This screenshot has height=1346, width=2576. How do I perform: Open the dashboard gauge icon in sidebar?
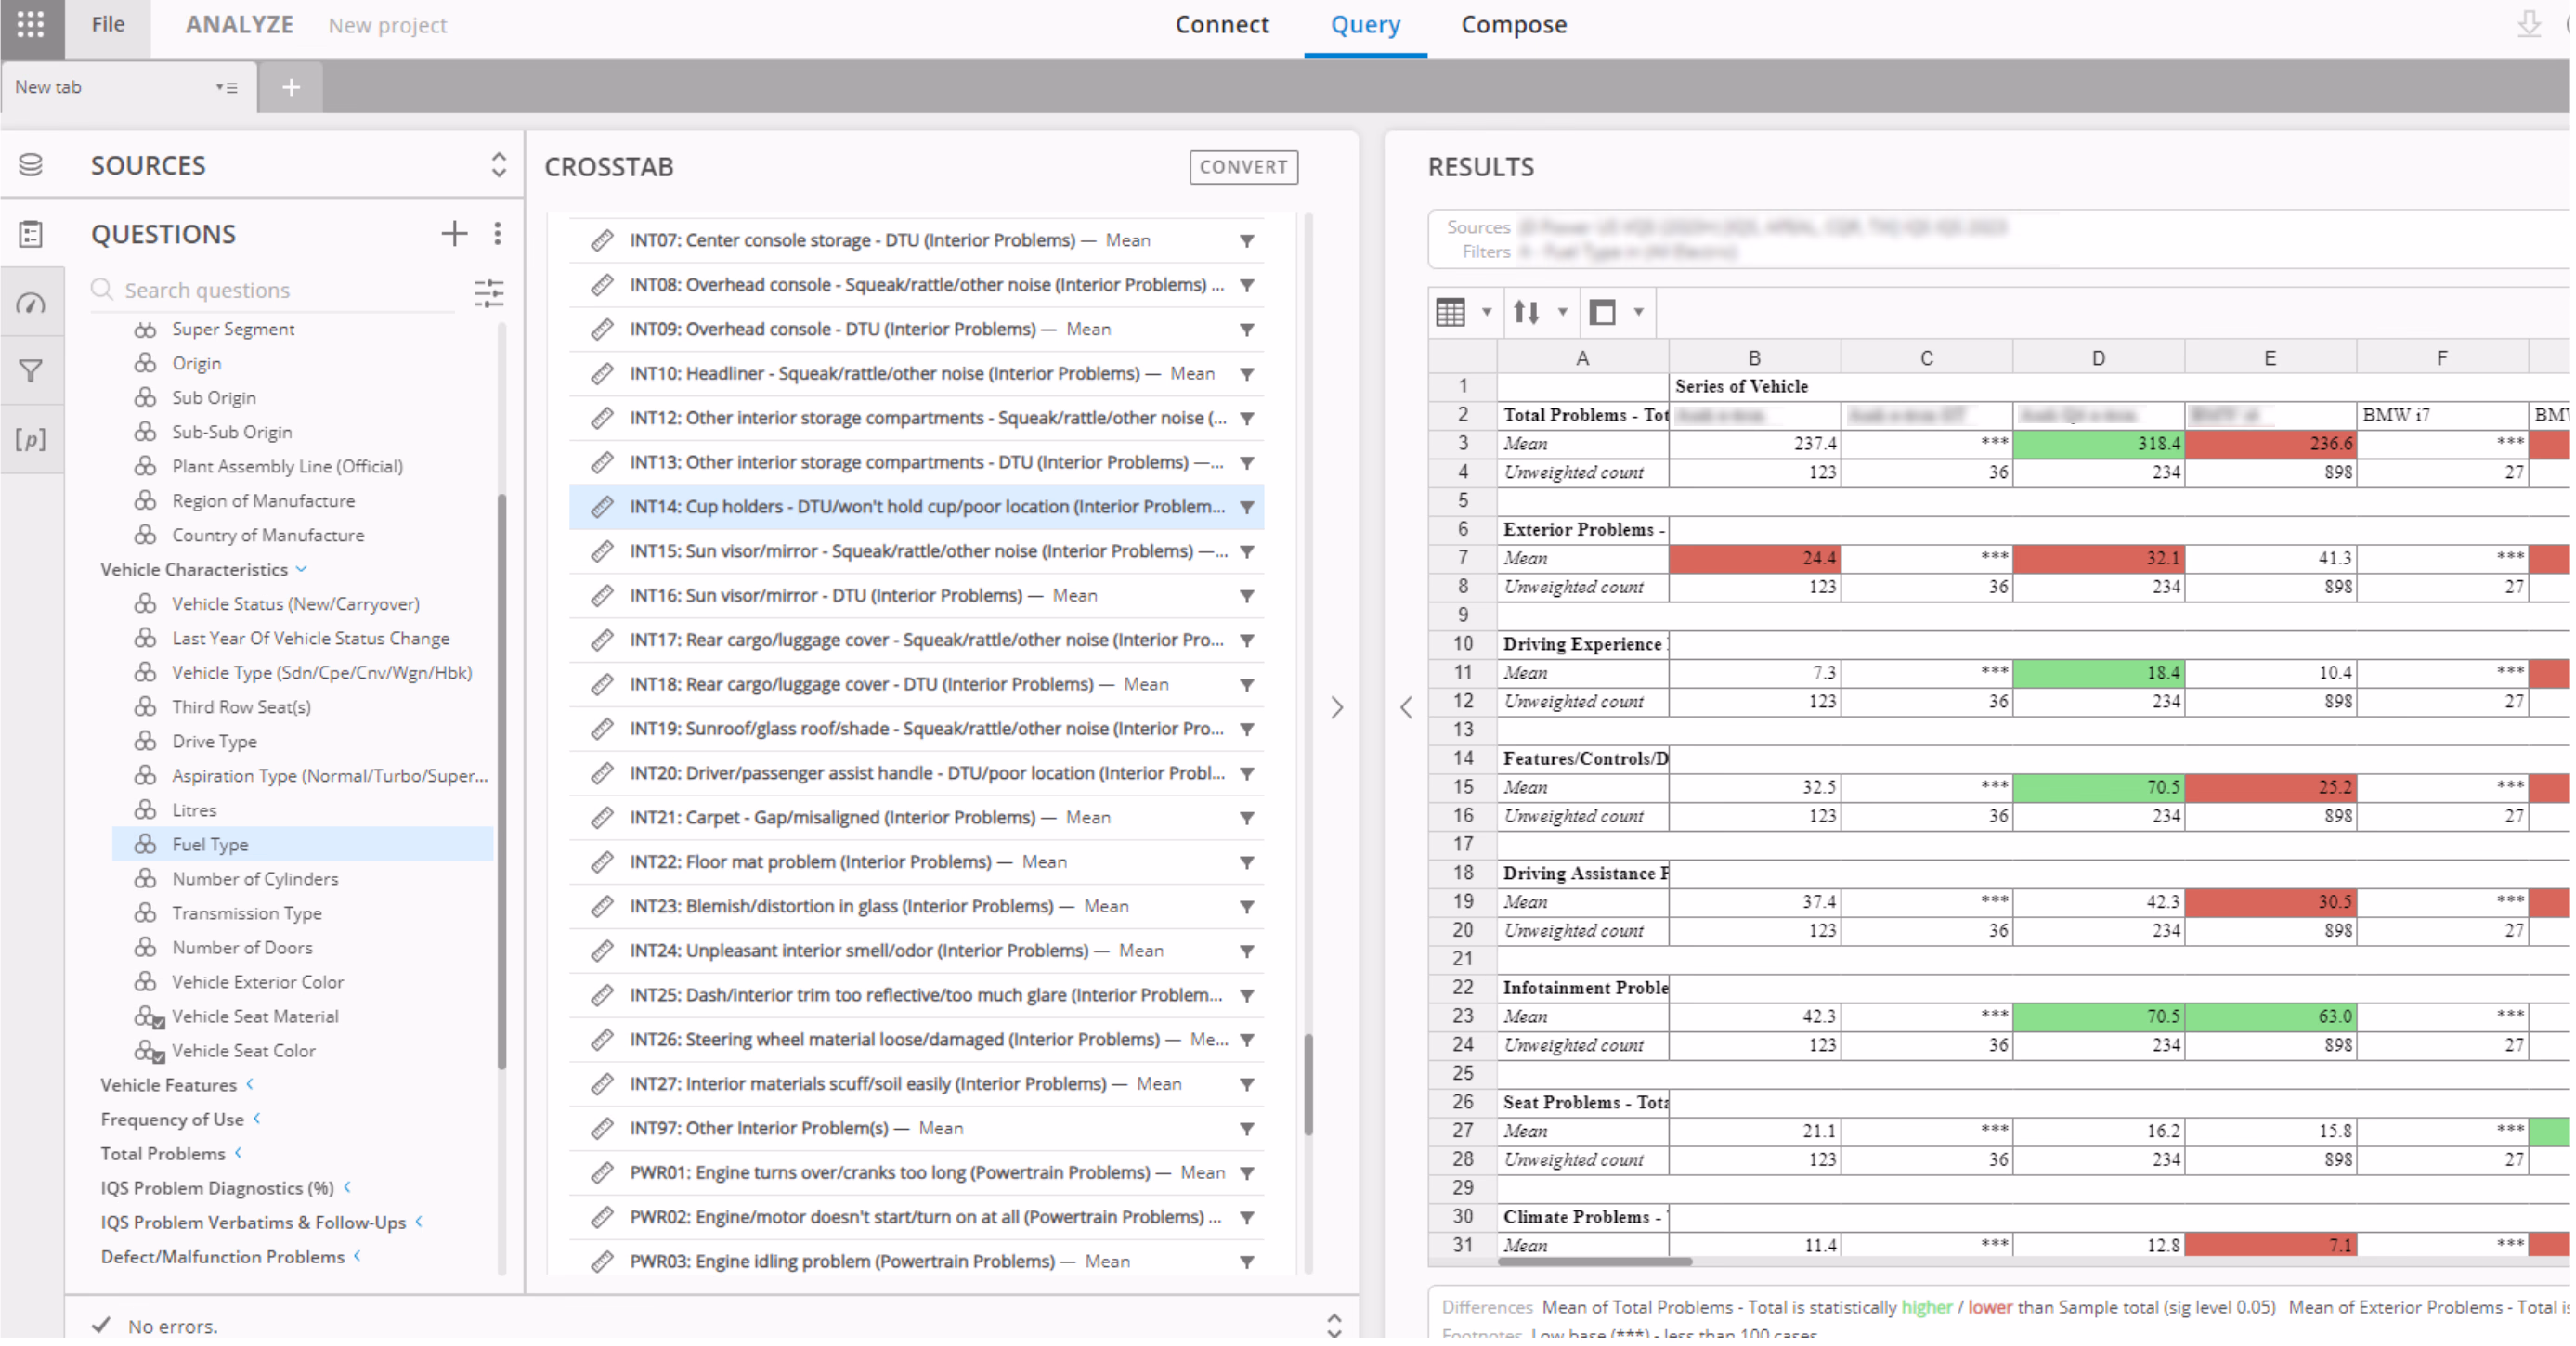click(x=31, y=303)
